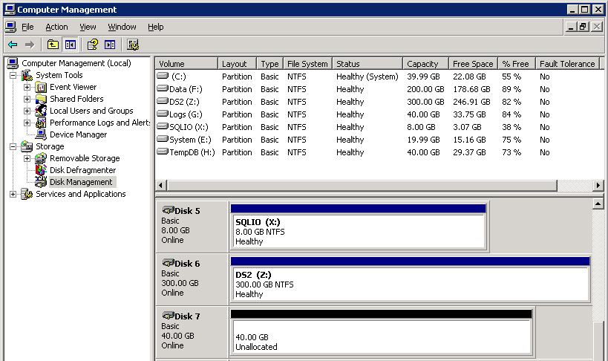
Task: Select the TempDB (H:) volume row
Action: tap(181, 152)
